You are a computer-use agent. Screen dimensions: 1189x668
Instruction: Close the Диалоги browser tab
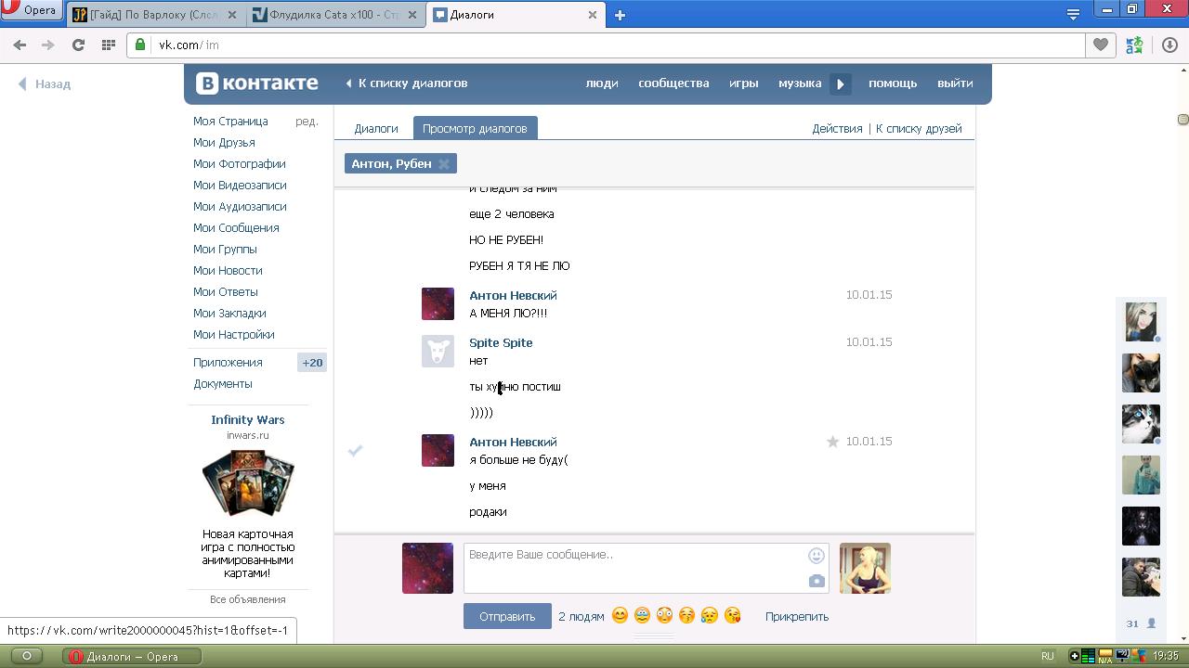coord(593,15)
